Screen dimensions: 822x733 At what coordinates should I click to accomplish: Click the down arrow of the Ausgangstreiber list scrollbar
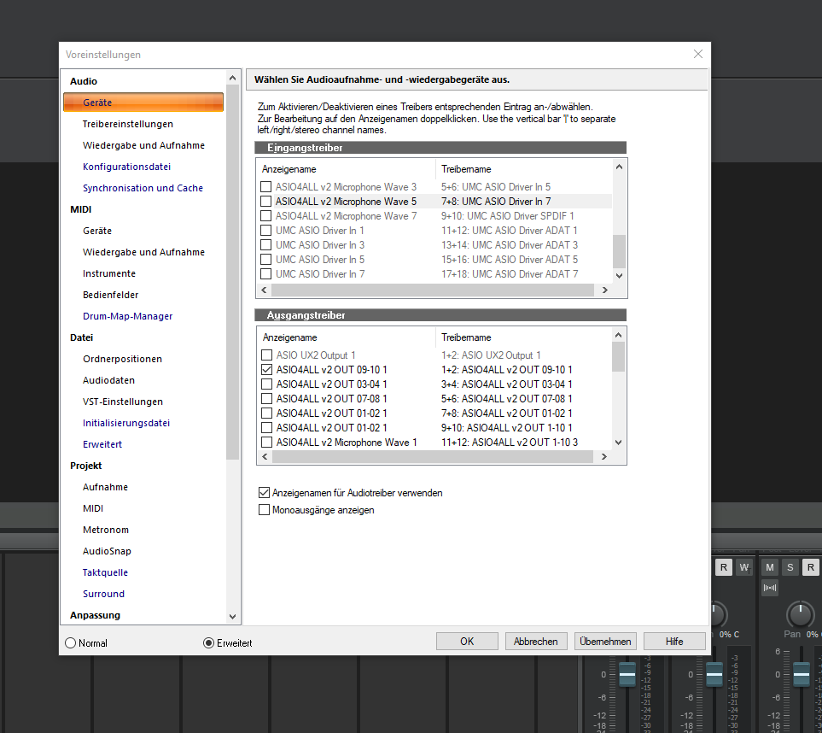pos(619,443)
